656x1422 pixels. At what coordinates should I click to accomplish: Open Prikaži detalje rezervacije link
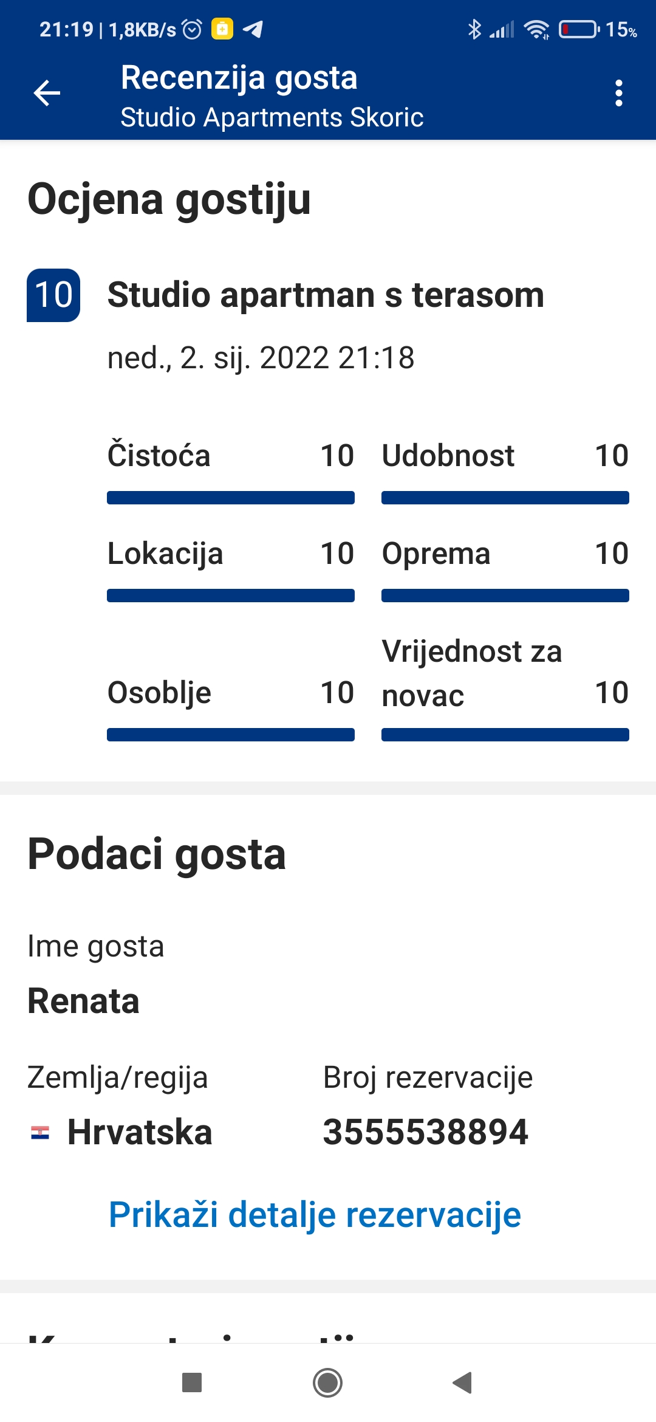315,1215
